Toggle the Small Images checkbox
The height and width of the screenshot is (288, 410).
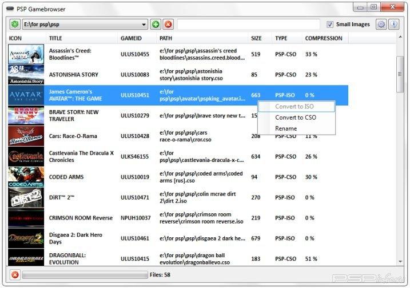point(330,25)
